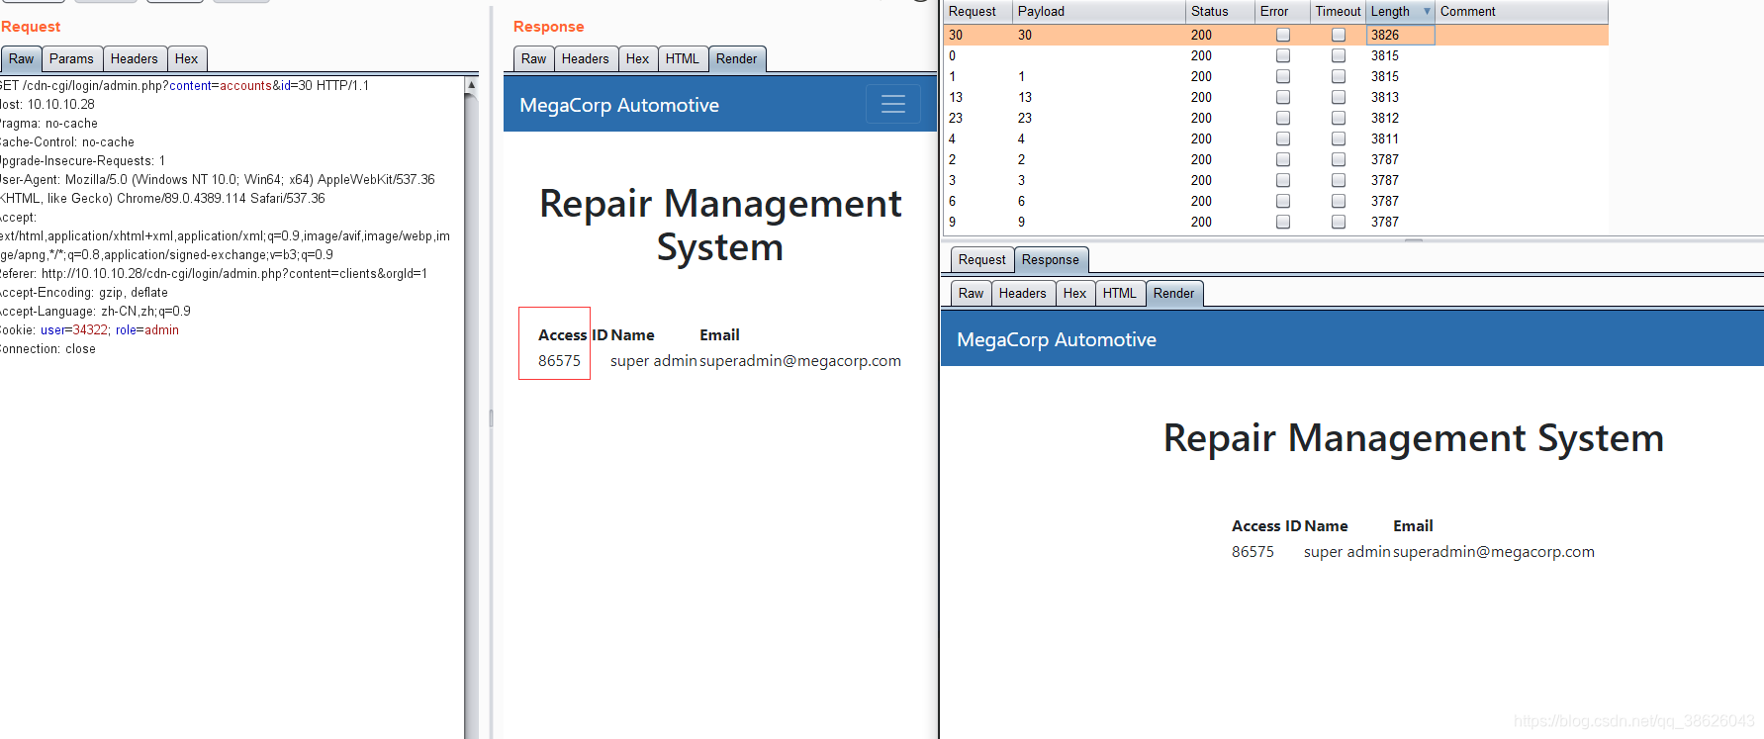Open Headers sub-tab in Intruder response viewer
Screen dimensions: 1764x739
click(1022, 294)
